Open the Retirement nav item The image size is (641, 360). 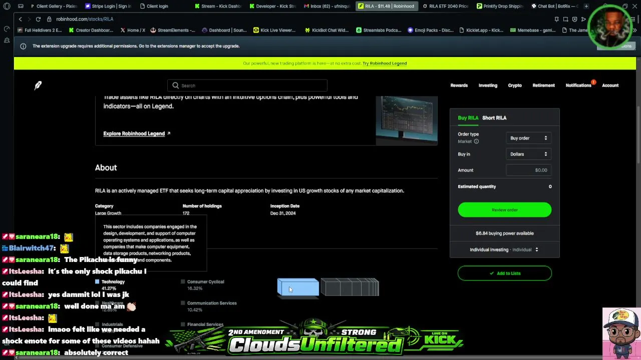pyautogui.click(x=543, y=85)
